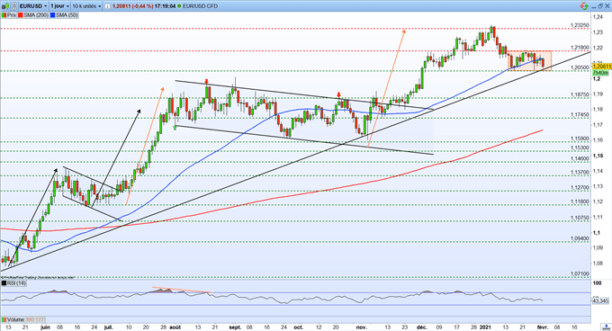Click the red arrow marker above October high
This screenshot has height=331, width=612.
[x=338, y=94]
